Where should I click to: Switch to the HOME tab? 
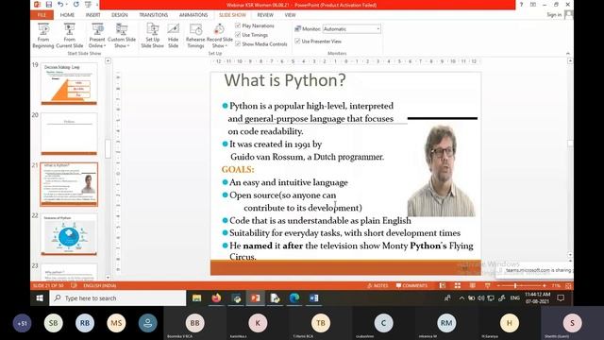[x=67, y=15]
